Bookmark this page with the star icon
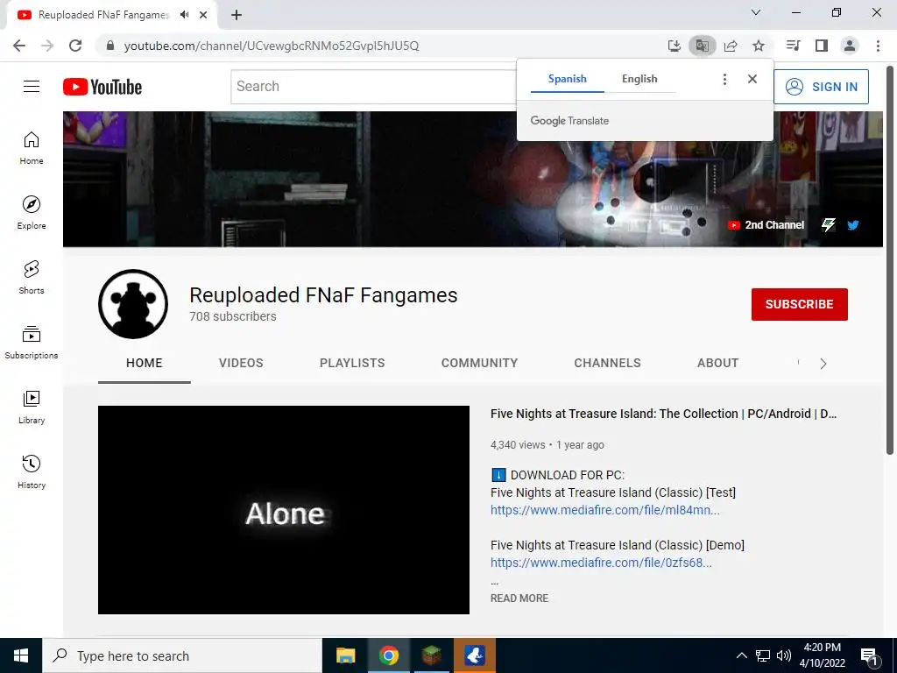897x673 pixels. (x=759, y=46)
